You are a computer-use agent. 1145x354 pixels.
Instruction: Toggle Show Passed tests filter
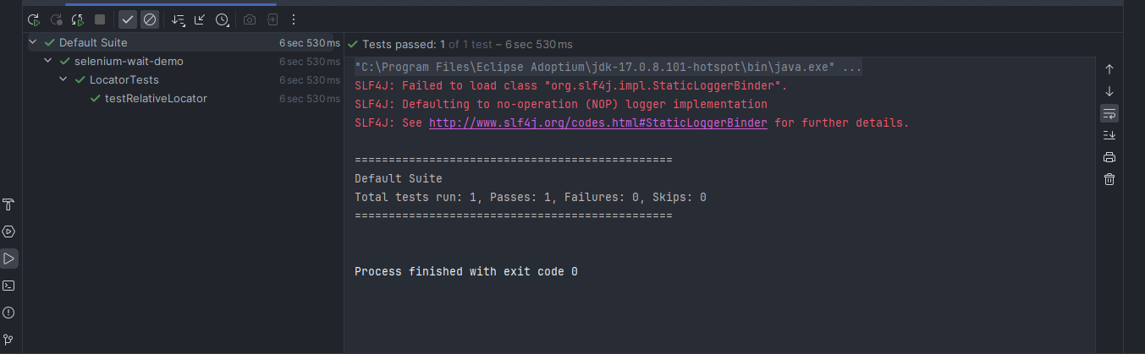tap(128, 19)
